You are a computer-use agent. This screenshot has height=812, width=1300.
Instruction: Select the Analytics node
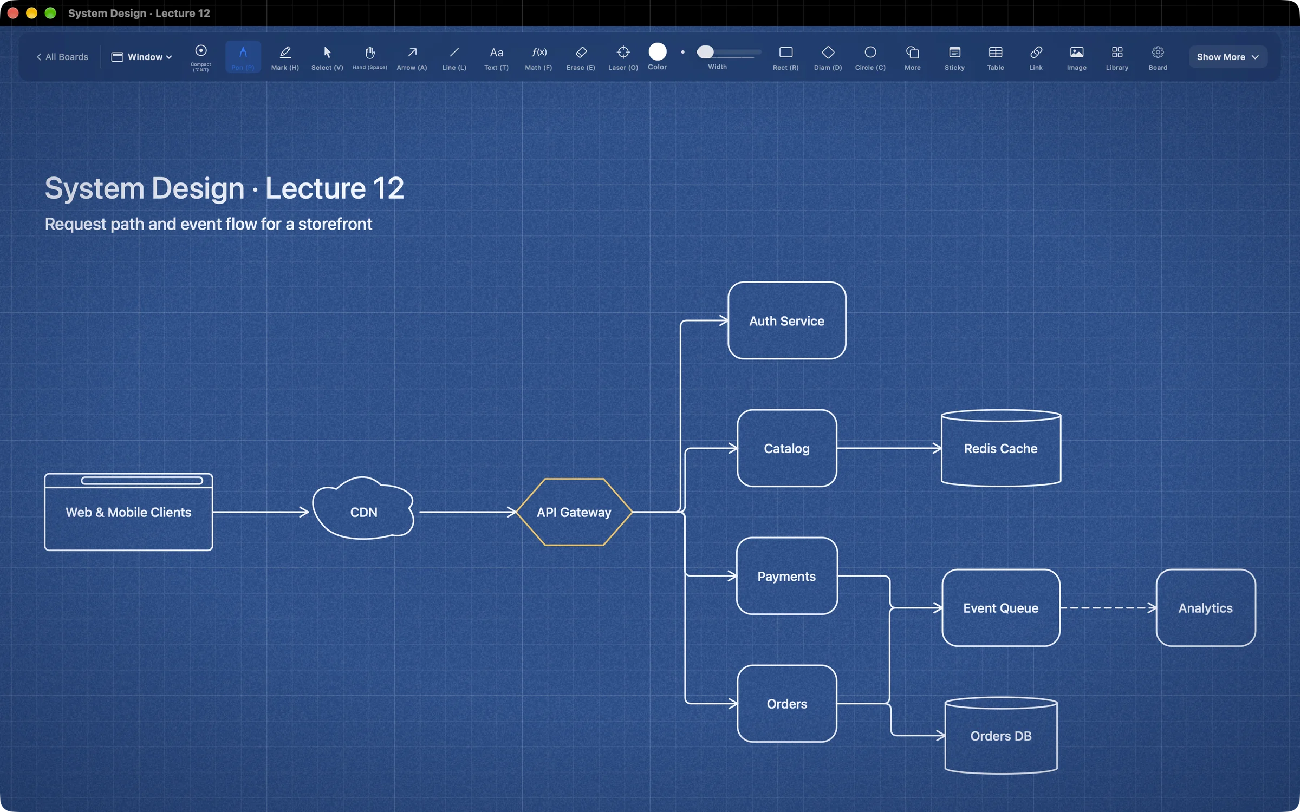1205,608
